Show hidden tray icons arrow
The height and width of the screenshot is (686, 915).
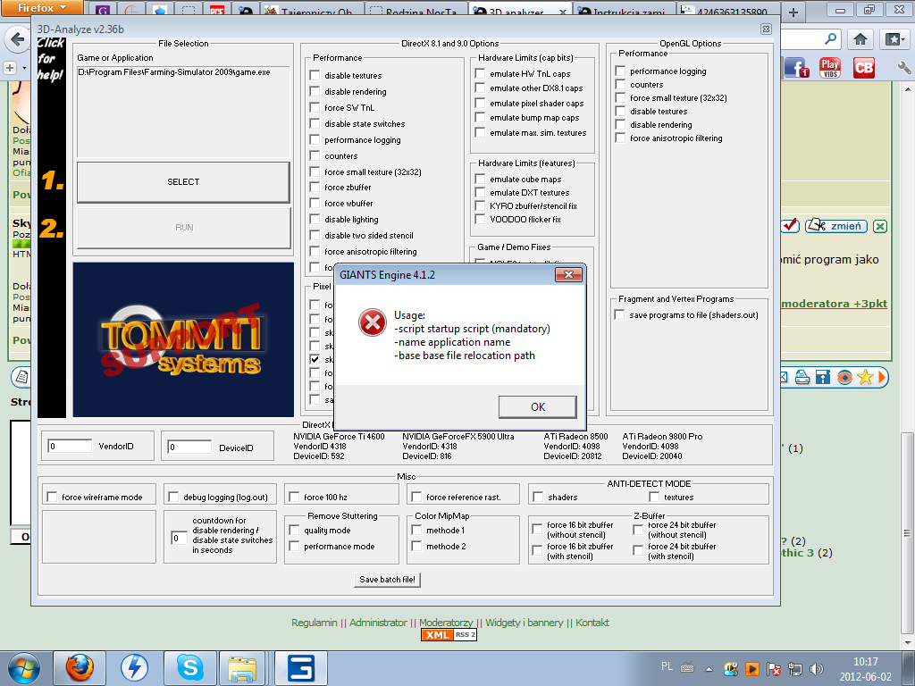pos(709,669)
